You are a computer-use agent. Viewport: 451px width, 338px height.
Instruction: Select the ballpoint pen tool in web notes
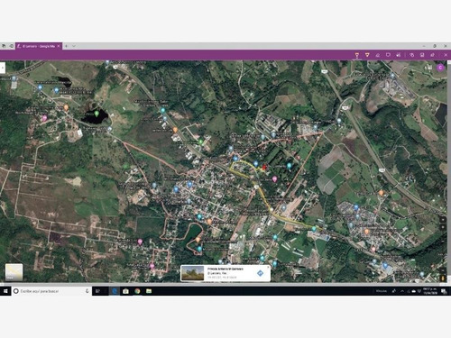pyautogui.click(x=357, y=55)
